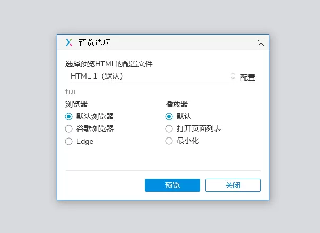The height and width of the screenshot is (233, 320).
Task: Select the 默认浏览器 radio button
Action: 68,117
